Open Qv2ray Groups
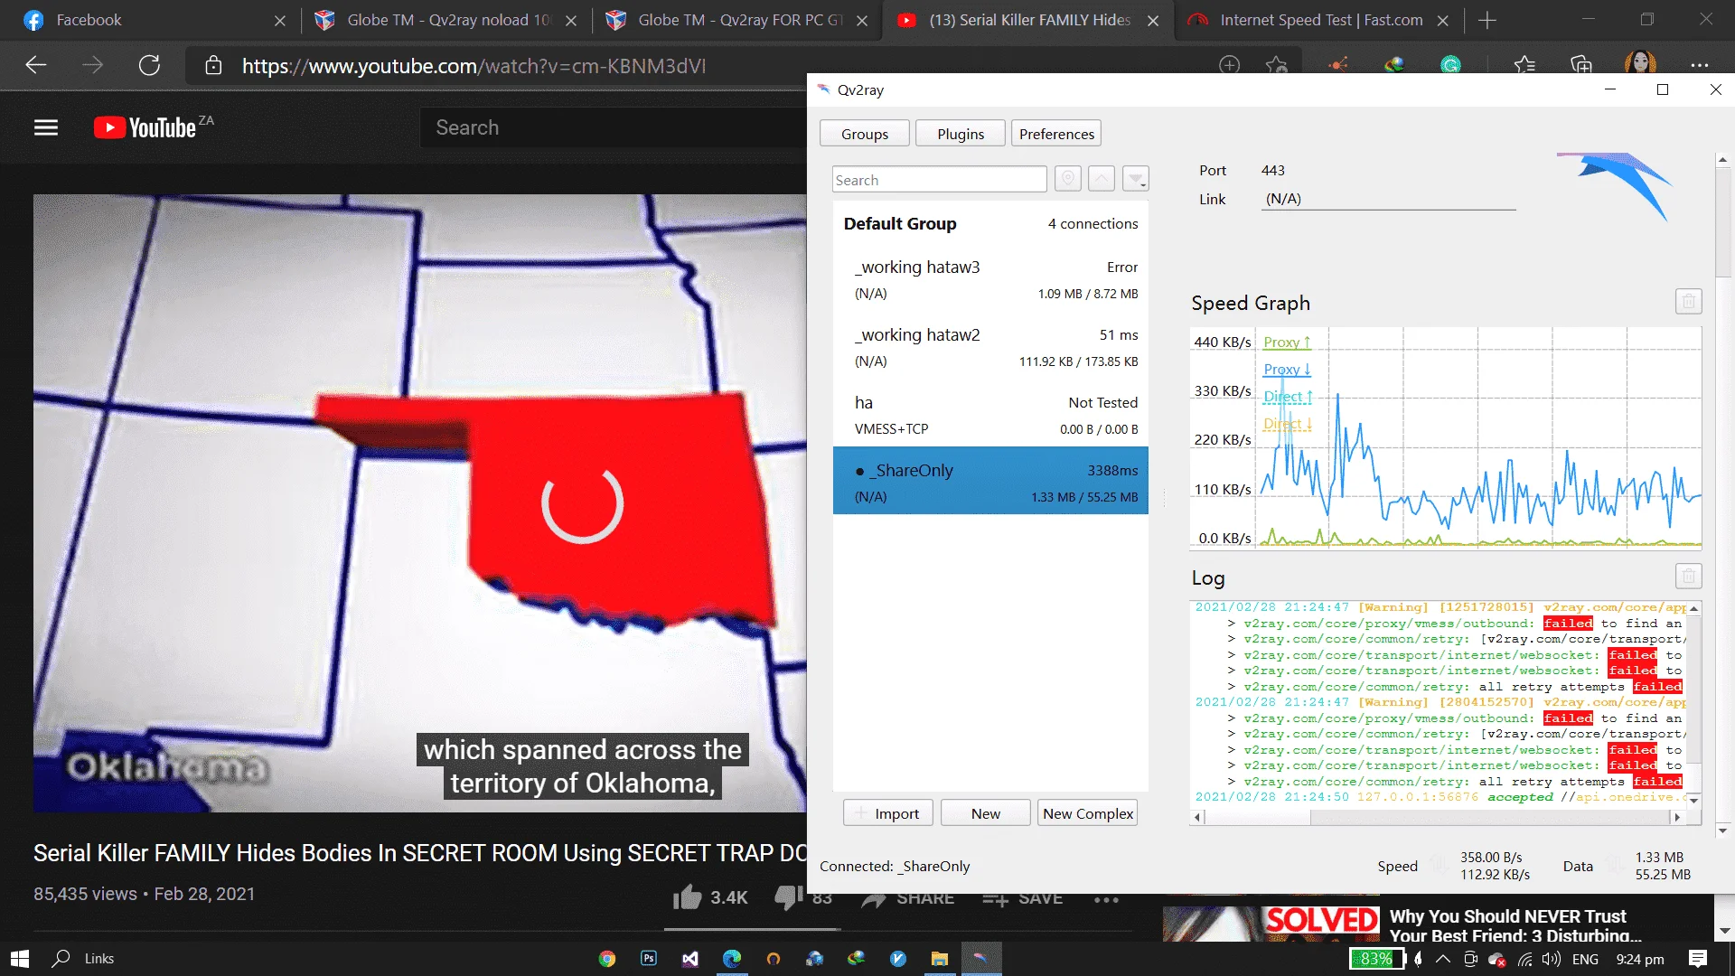Viewport: 1735px width, 976px height. click(864, 134)
